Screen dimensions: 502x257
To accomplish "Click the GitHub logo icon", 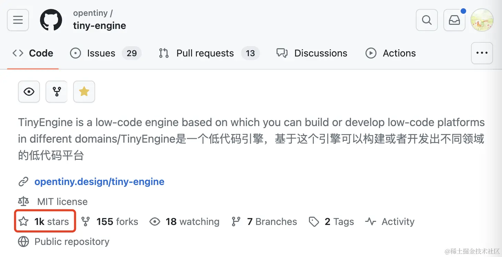I will [51, 20].
